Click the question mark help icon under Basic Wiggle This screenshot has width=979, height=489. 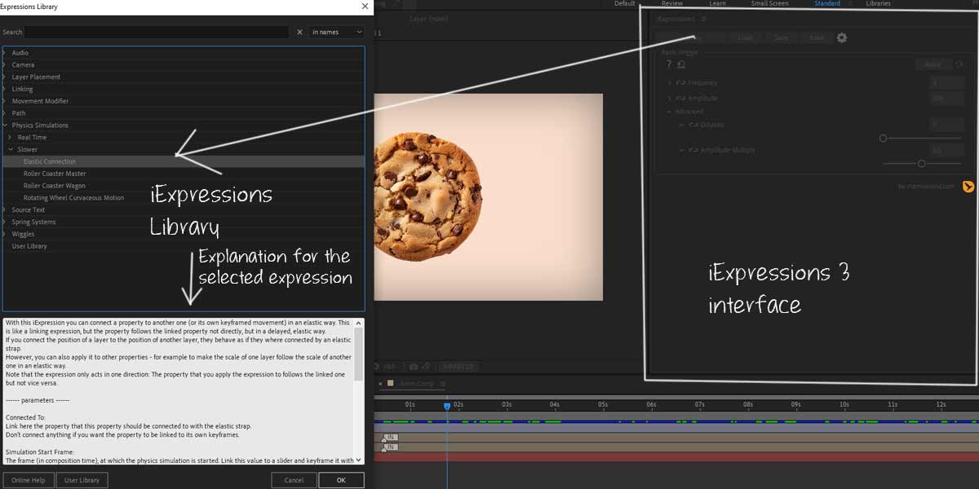[x=668, y=64]
